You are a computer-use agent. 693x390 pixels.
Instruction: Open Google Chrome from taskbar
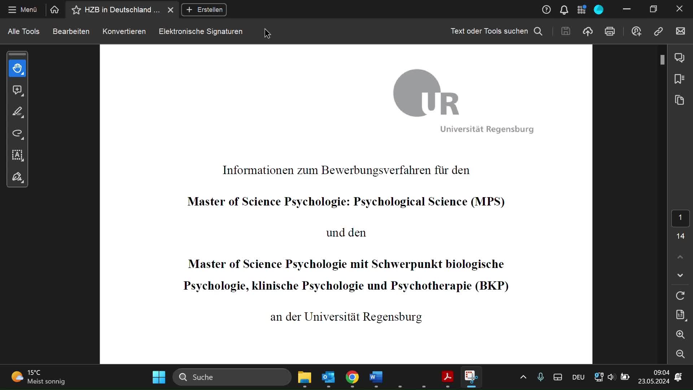point(352,377)
